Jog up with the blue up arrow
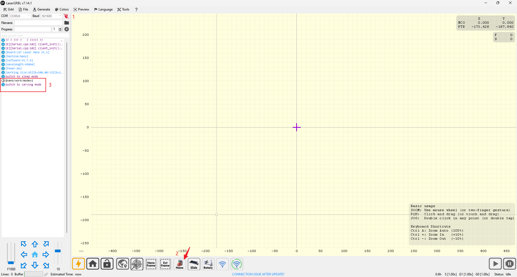This screenshot has width=517, height=277. 35,244
